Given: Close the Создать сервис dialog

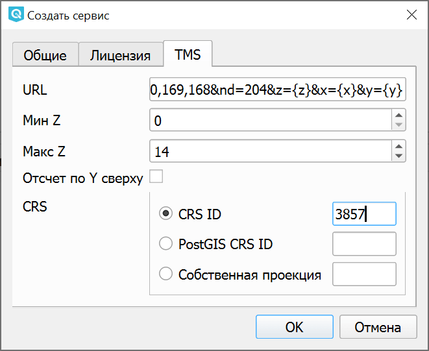Looking at the screenshot, I should coord(411,14).
